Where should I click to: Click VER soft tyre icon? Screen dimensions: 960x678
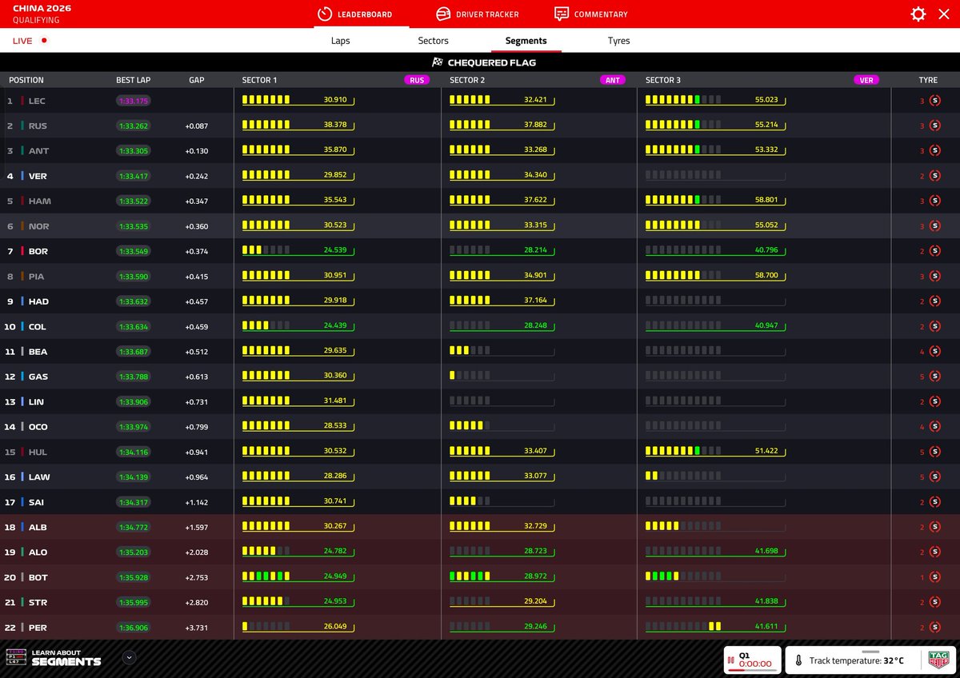[934, 176]
